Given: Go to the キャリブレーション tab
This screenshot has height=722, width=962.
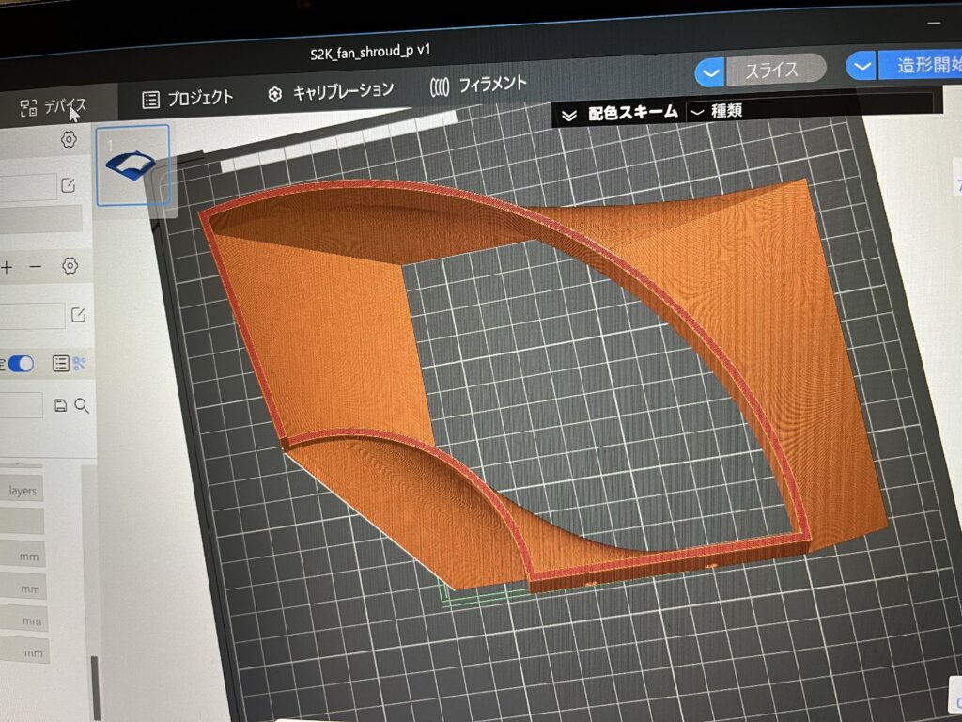Looking at the screenshot, I should 331,91.
